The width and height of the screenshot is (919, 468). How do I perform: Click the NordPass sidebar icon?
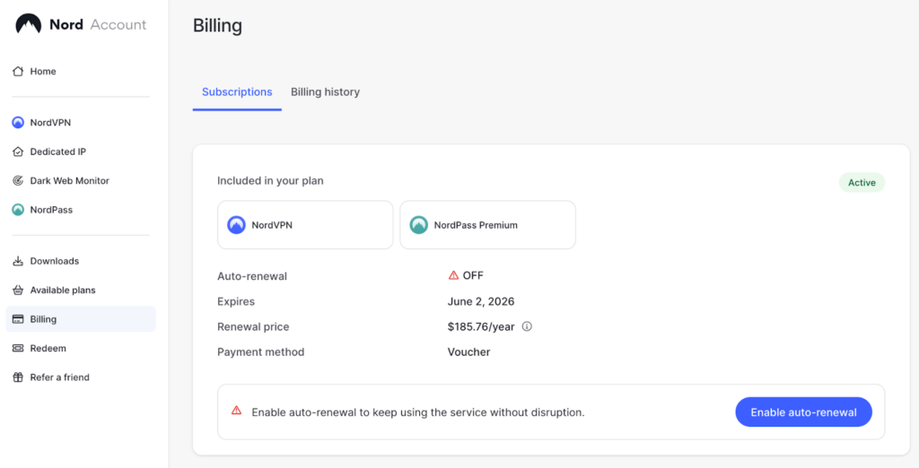[18, 210]
